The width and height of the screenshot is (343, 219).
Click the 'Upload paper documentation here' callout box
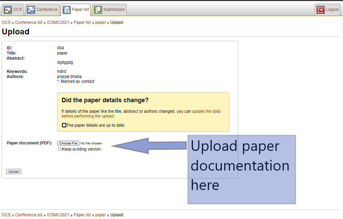[242, 170]
